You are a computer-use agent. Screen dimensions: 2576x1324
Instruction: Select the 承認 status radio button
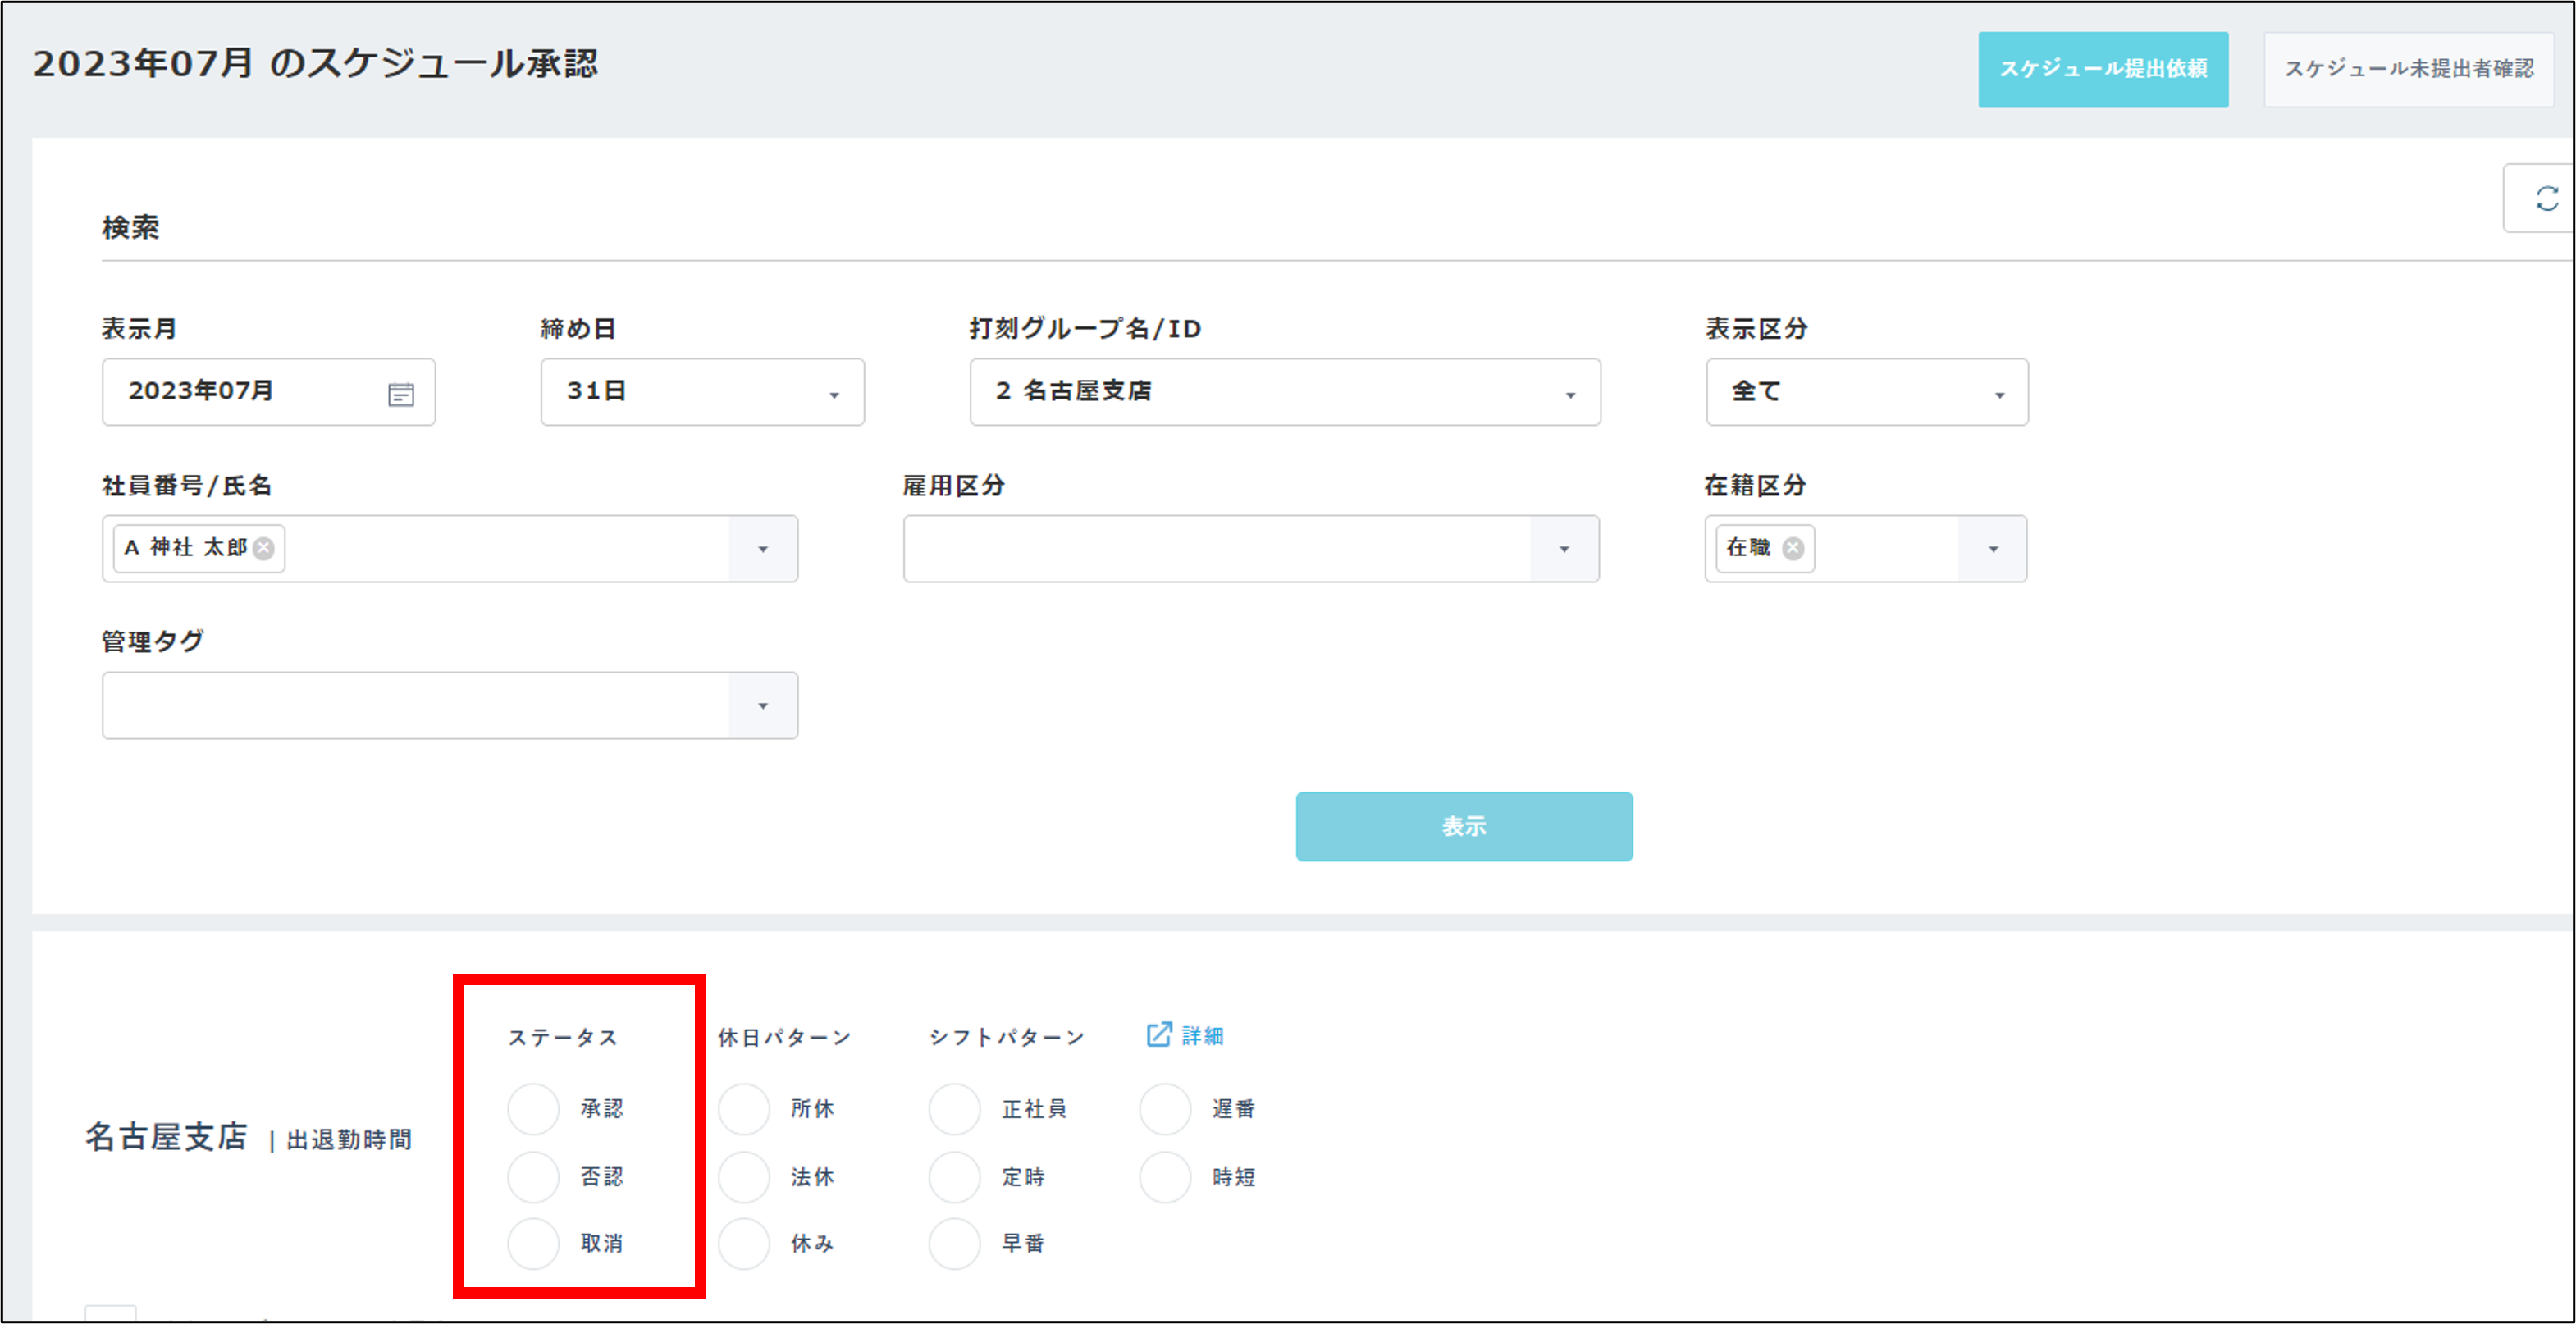click(533, 1109)
